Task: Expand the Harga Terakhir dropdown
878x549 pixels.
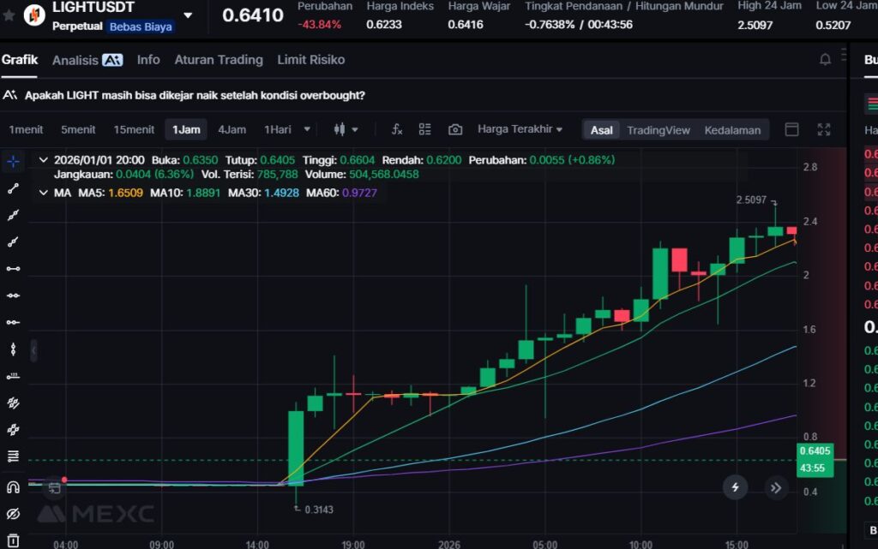Action: coord(520,129)
